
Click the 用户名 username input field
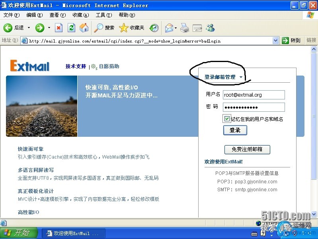(254, 95)
